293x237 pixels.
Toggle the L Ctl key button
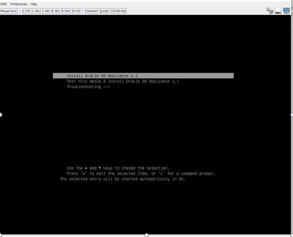pyautogui.click(x=26, y=11)
